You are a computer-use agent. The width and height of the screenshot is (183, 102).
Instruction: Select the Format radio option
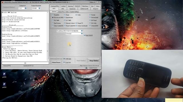click(90, 15)
